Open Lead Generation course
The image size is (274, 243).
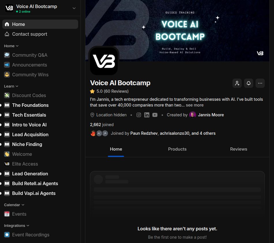click(40, 174)
